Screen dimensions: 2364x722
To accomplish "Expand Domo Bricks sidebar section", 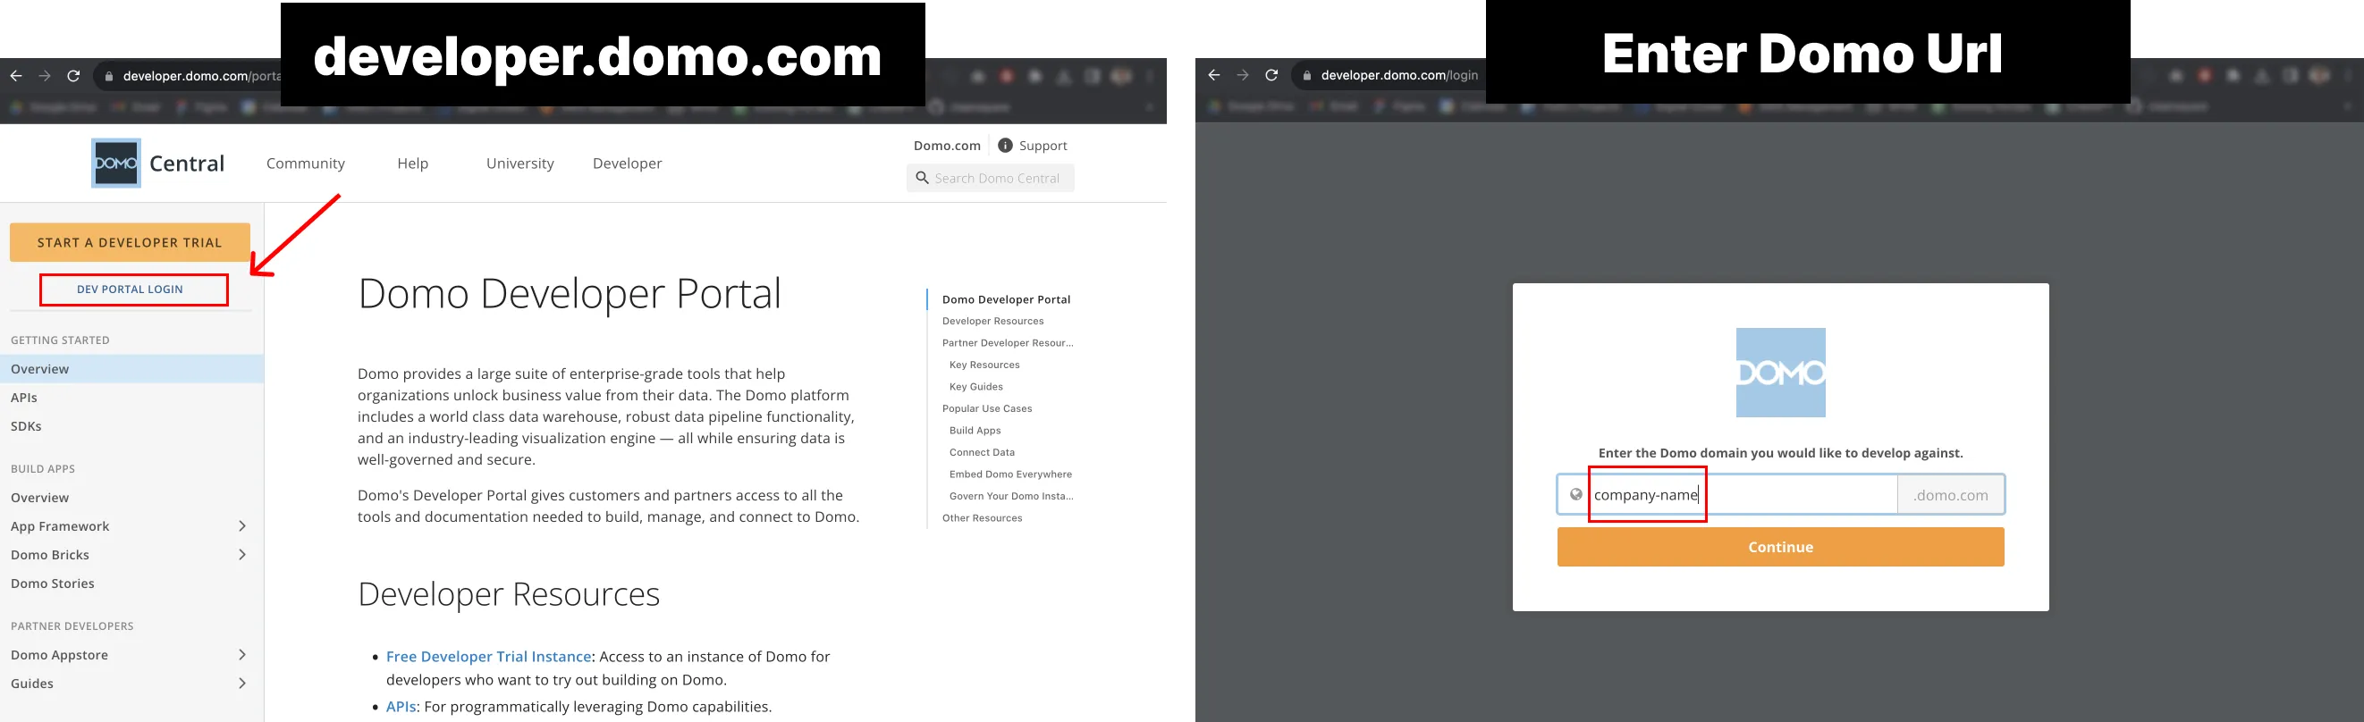I will pyautogui.click(x=242, y=554).
